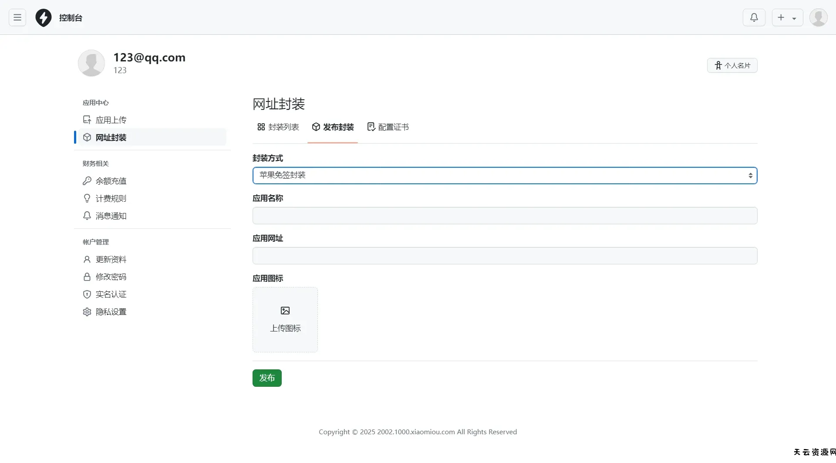Click the hamburger menu icon
Viewport: 836px width, 463px height.
pyautogui.click(x=17, y=17)
